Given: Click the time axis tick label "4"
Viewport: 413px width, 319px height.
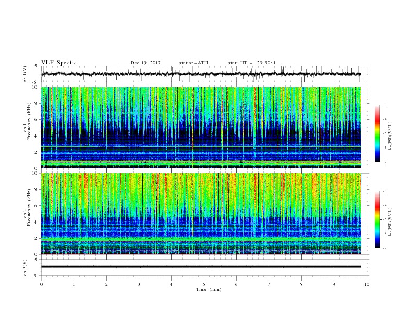Looking at the screenshot, I should (x=171, y=284).
